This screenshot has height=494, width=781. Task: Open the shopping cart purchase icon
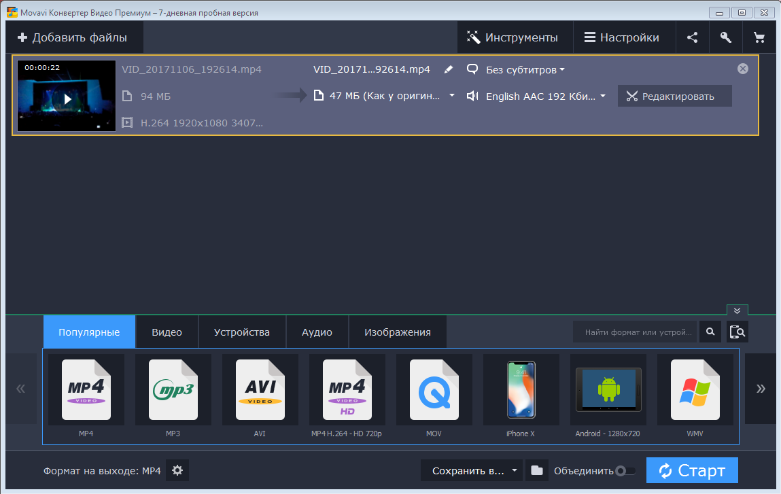click(x=759, y=38)
